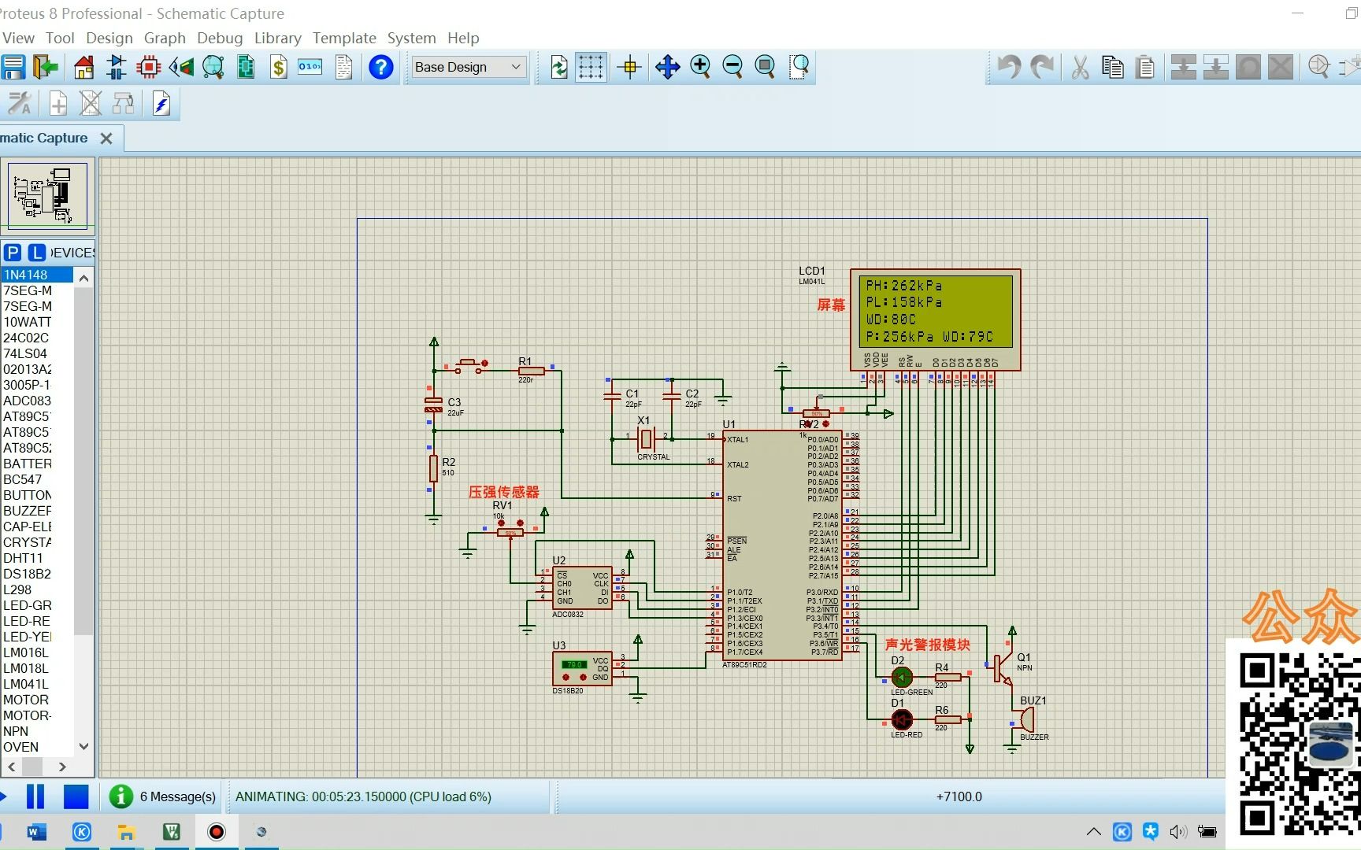This screenshot has width=1361, height=850.
Task: Open the Tool menu
Action: [60, 38]
